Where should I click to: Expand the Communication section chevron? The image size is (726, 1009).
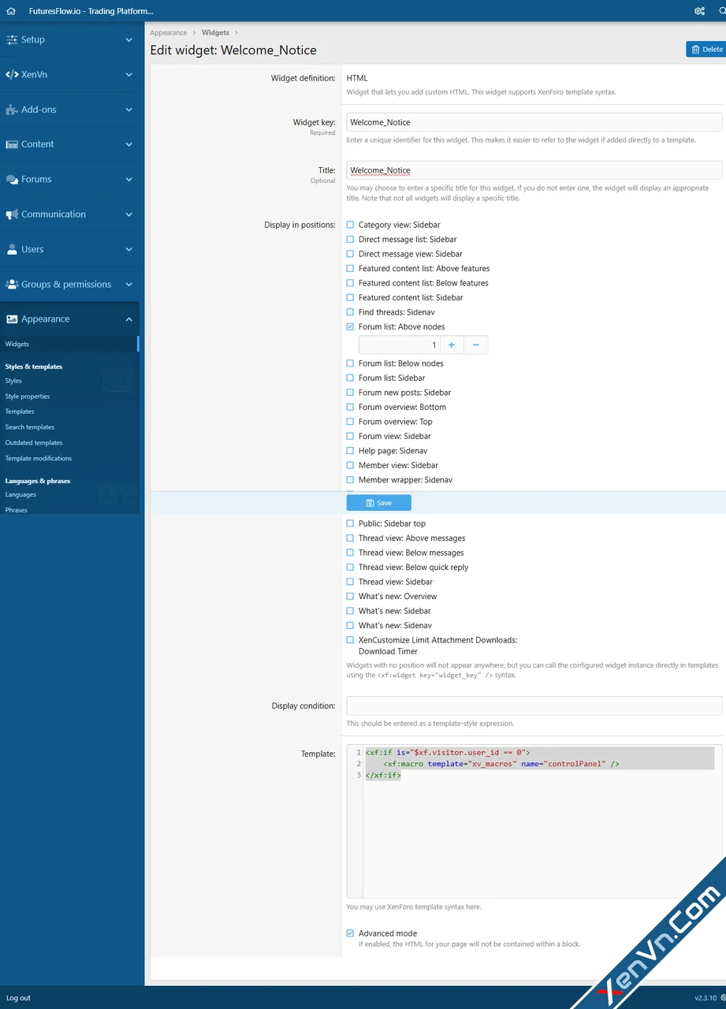(129, 214)
